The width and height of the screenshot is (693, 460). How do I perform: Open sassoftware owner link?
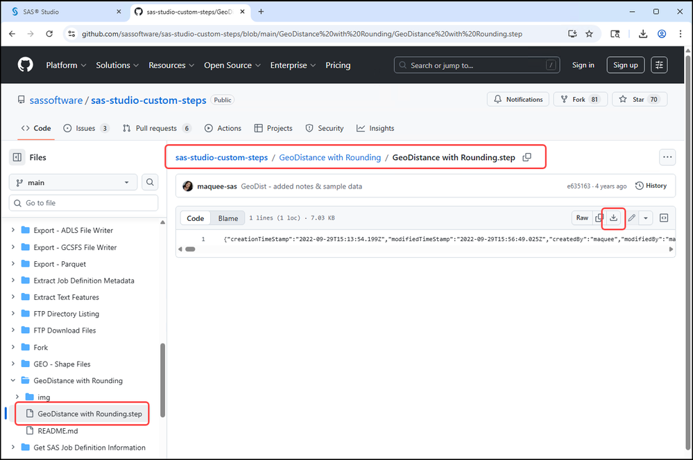point(55,100)
